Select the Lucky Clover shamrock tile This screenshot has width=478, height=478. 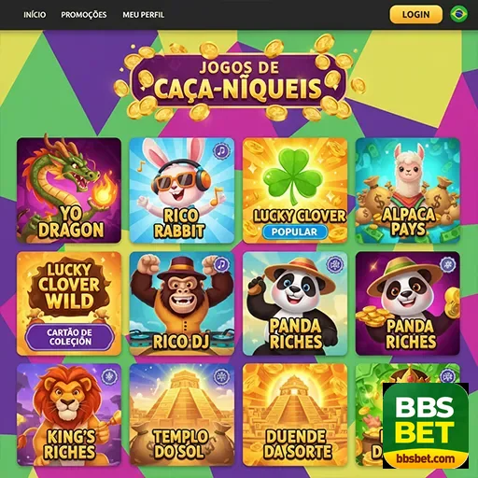point(295,190)
